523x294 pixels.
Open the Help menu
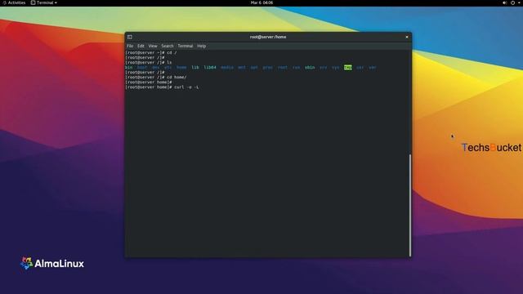coord(201,46)
